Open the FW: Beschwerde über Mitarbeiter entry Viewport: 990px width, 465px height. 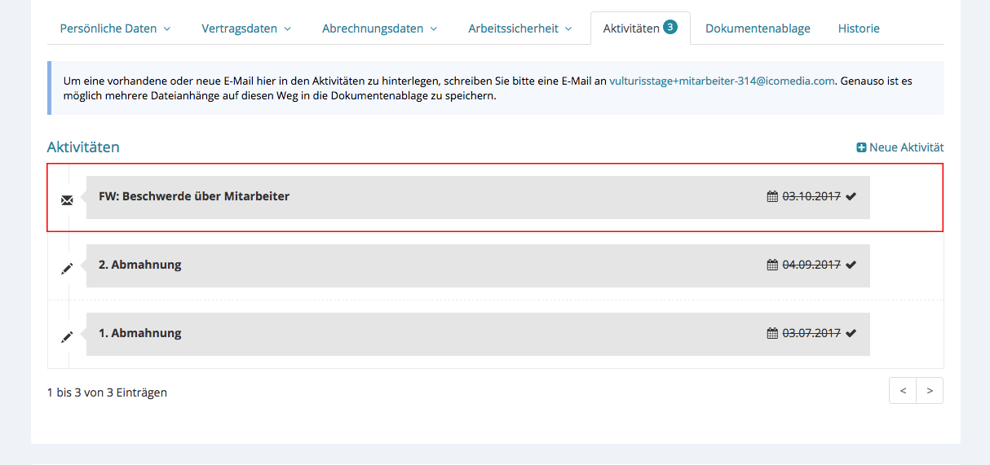[x=194, y=196]
